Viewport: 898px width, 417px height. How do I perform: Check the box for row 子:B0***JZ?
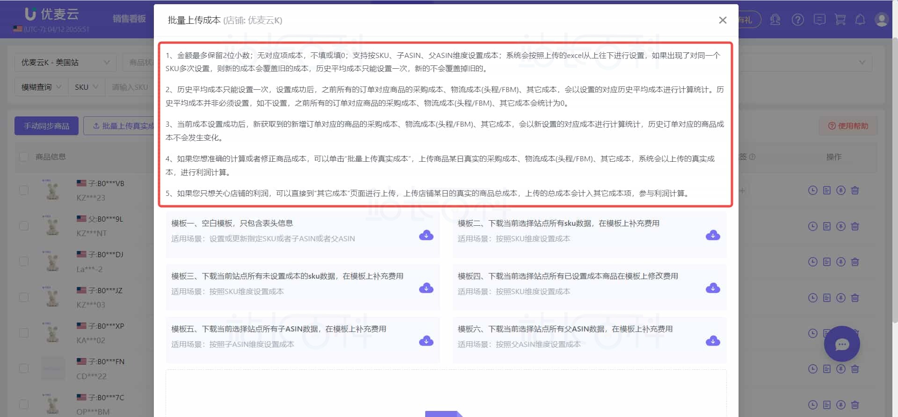(23, 297)
